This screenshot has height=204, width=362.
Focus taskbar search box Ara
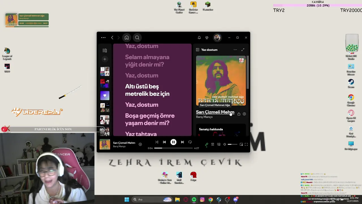152,199
